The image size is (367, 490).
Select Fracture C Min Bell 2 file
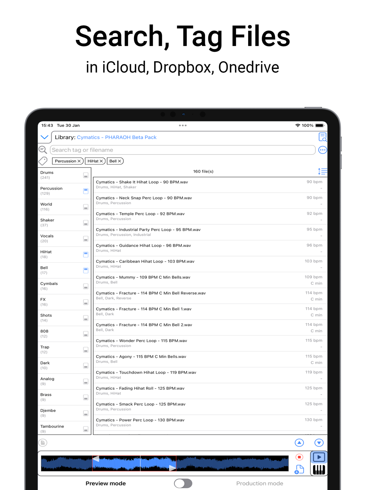coord(210,327)
